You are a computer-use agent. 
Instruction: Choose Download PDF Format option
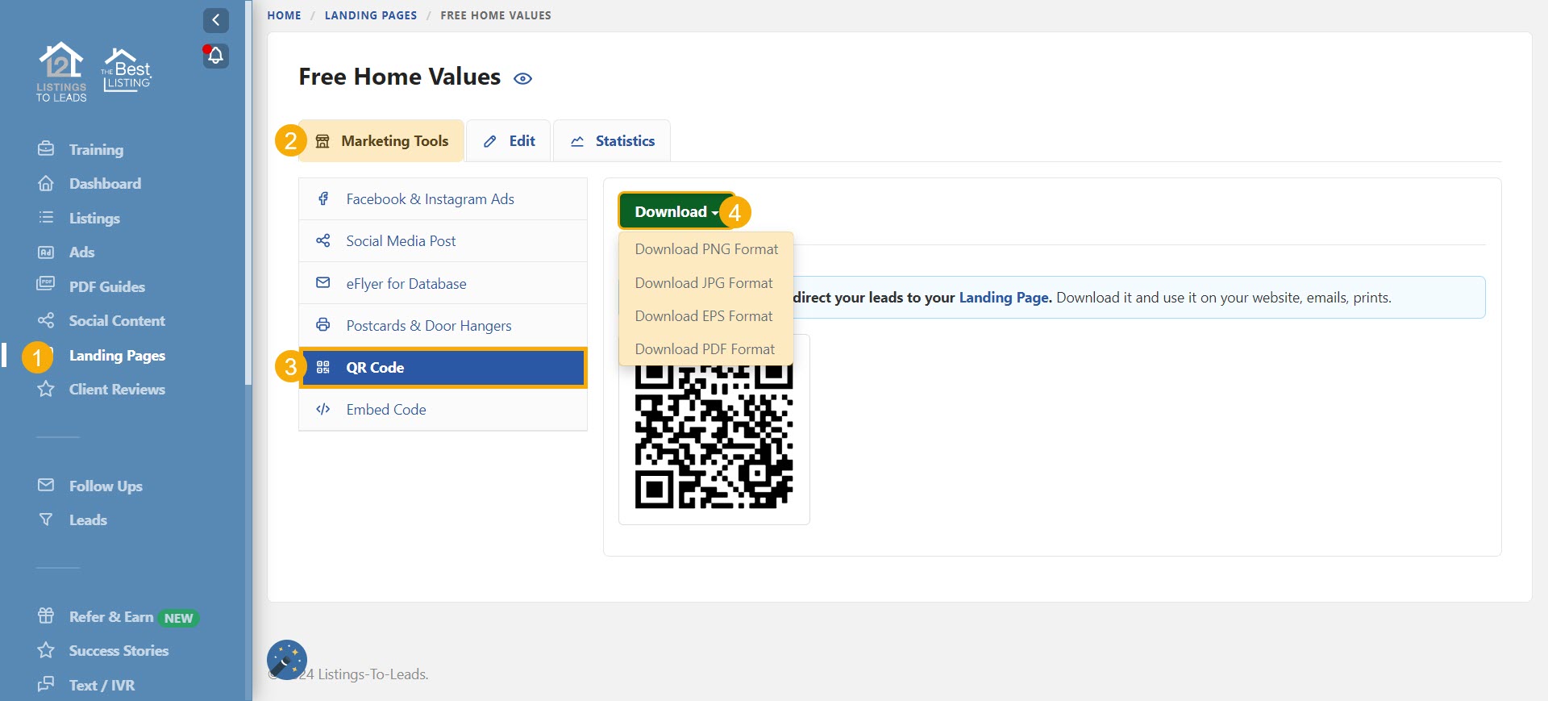[705, 349]
